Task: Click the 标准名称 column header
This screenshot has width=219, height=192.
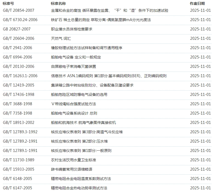Action: click(58, 3)
